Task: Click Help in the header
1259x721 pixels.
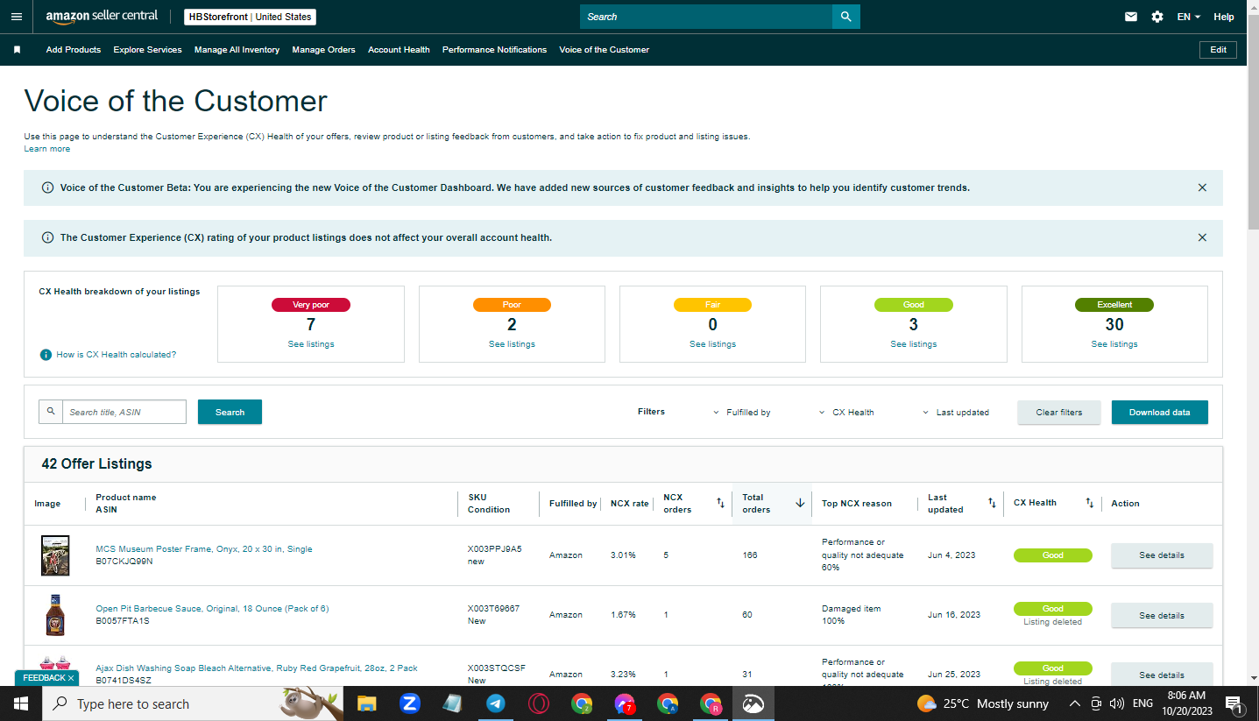Action: click(1224, 17)
